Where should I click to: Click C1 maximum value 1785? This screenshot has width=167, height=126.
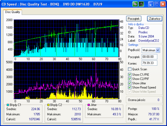[x=37, y=114]
